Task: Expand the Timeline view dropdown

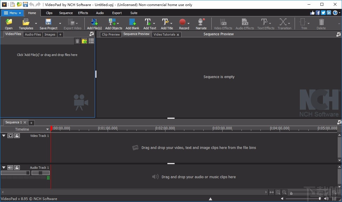Action: coord(48,129)
